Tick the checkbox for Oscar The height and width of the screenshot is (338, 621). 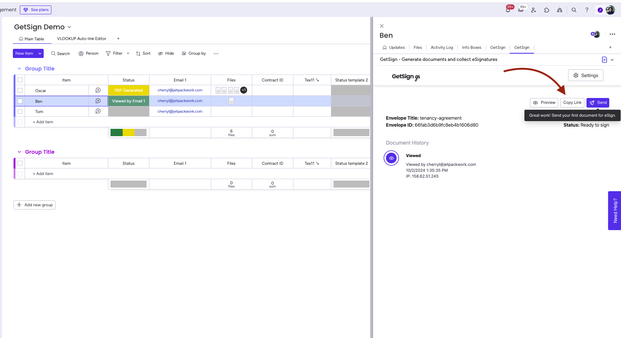coord(20,90)
